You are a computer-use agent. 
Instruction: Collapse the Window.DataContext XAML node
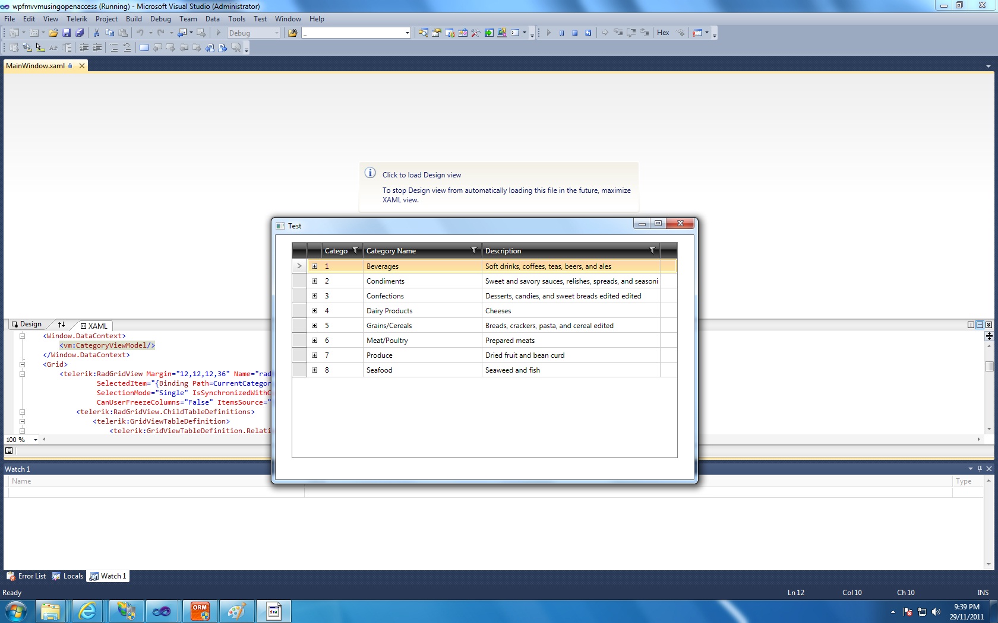click(22, 336)
